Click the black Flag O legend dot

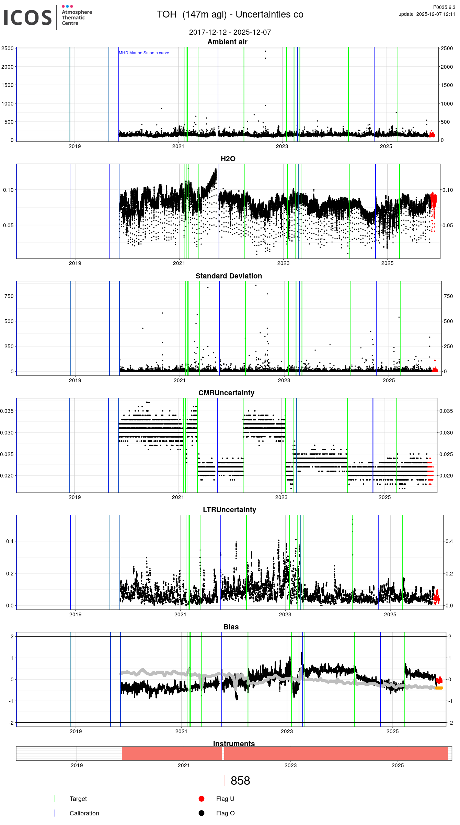[x=202, y=813]
